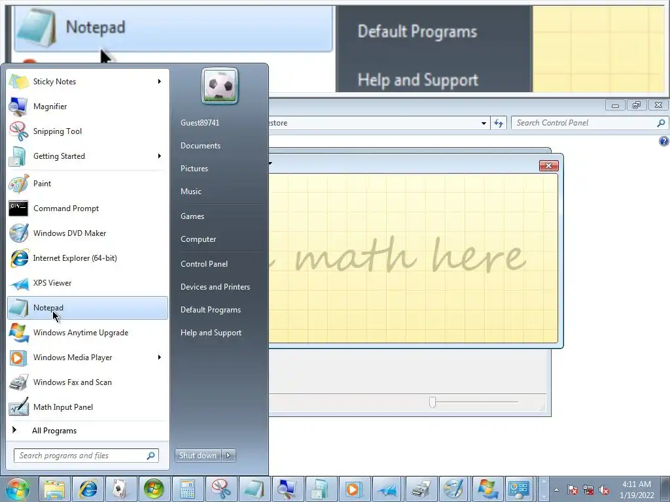Image resolution: width=670 pixels, height=502 pixels.
Task: Switch to Notepad on the taskbar
Action: point(254,489)
